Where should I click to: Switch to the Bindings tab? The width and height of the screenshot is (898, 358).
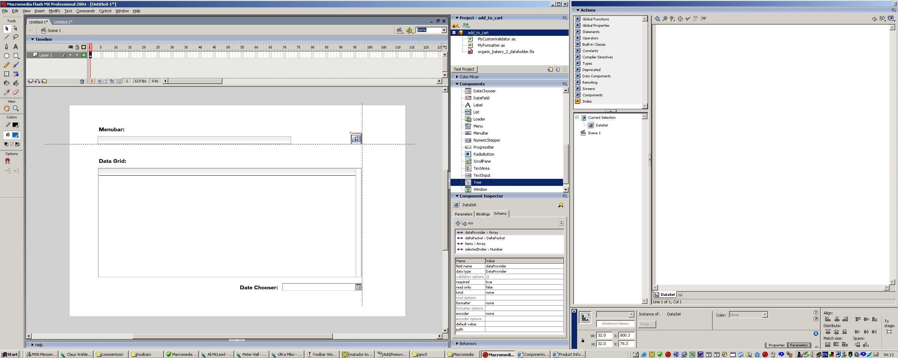[x=483, y=214]
